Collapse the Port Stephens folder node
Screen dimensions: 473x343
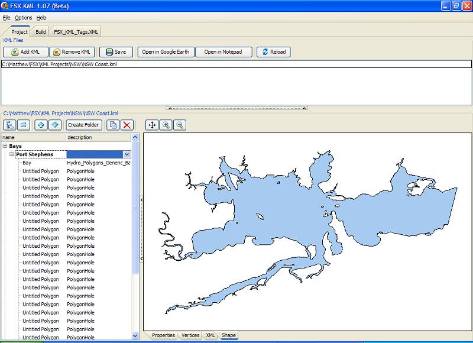(12, 154)
